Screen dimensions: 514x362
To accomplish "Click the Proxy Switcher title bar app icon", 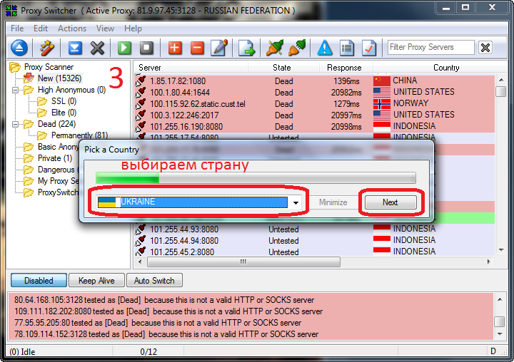I will (x=11, y=11).
